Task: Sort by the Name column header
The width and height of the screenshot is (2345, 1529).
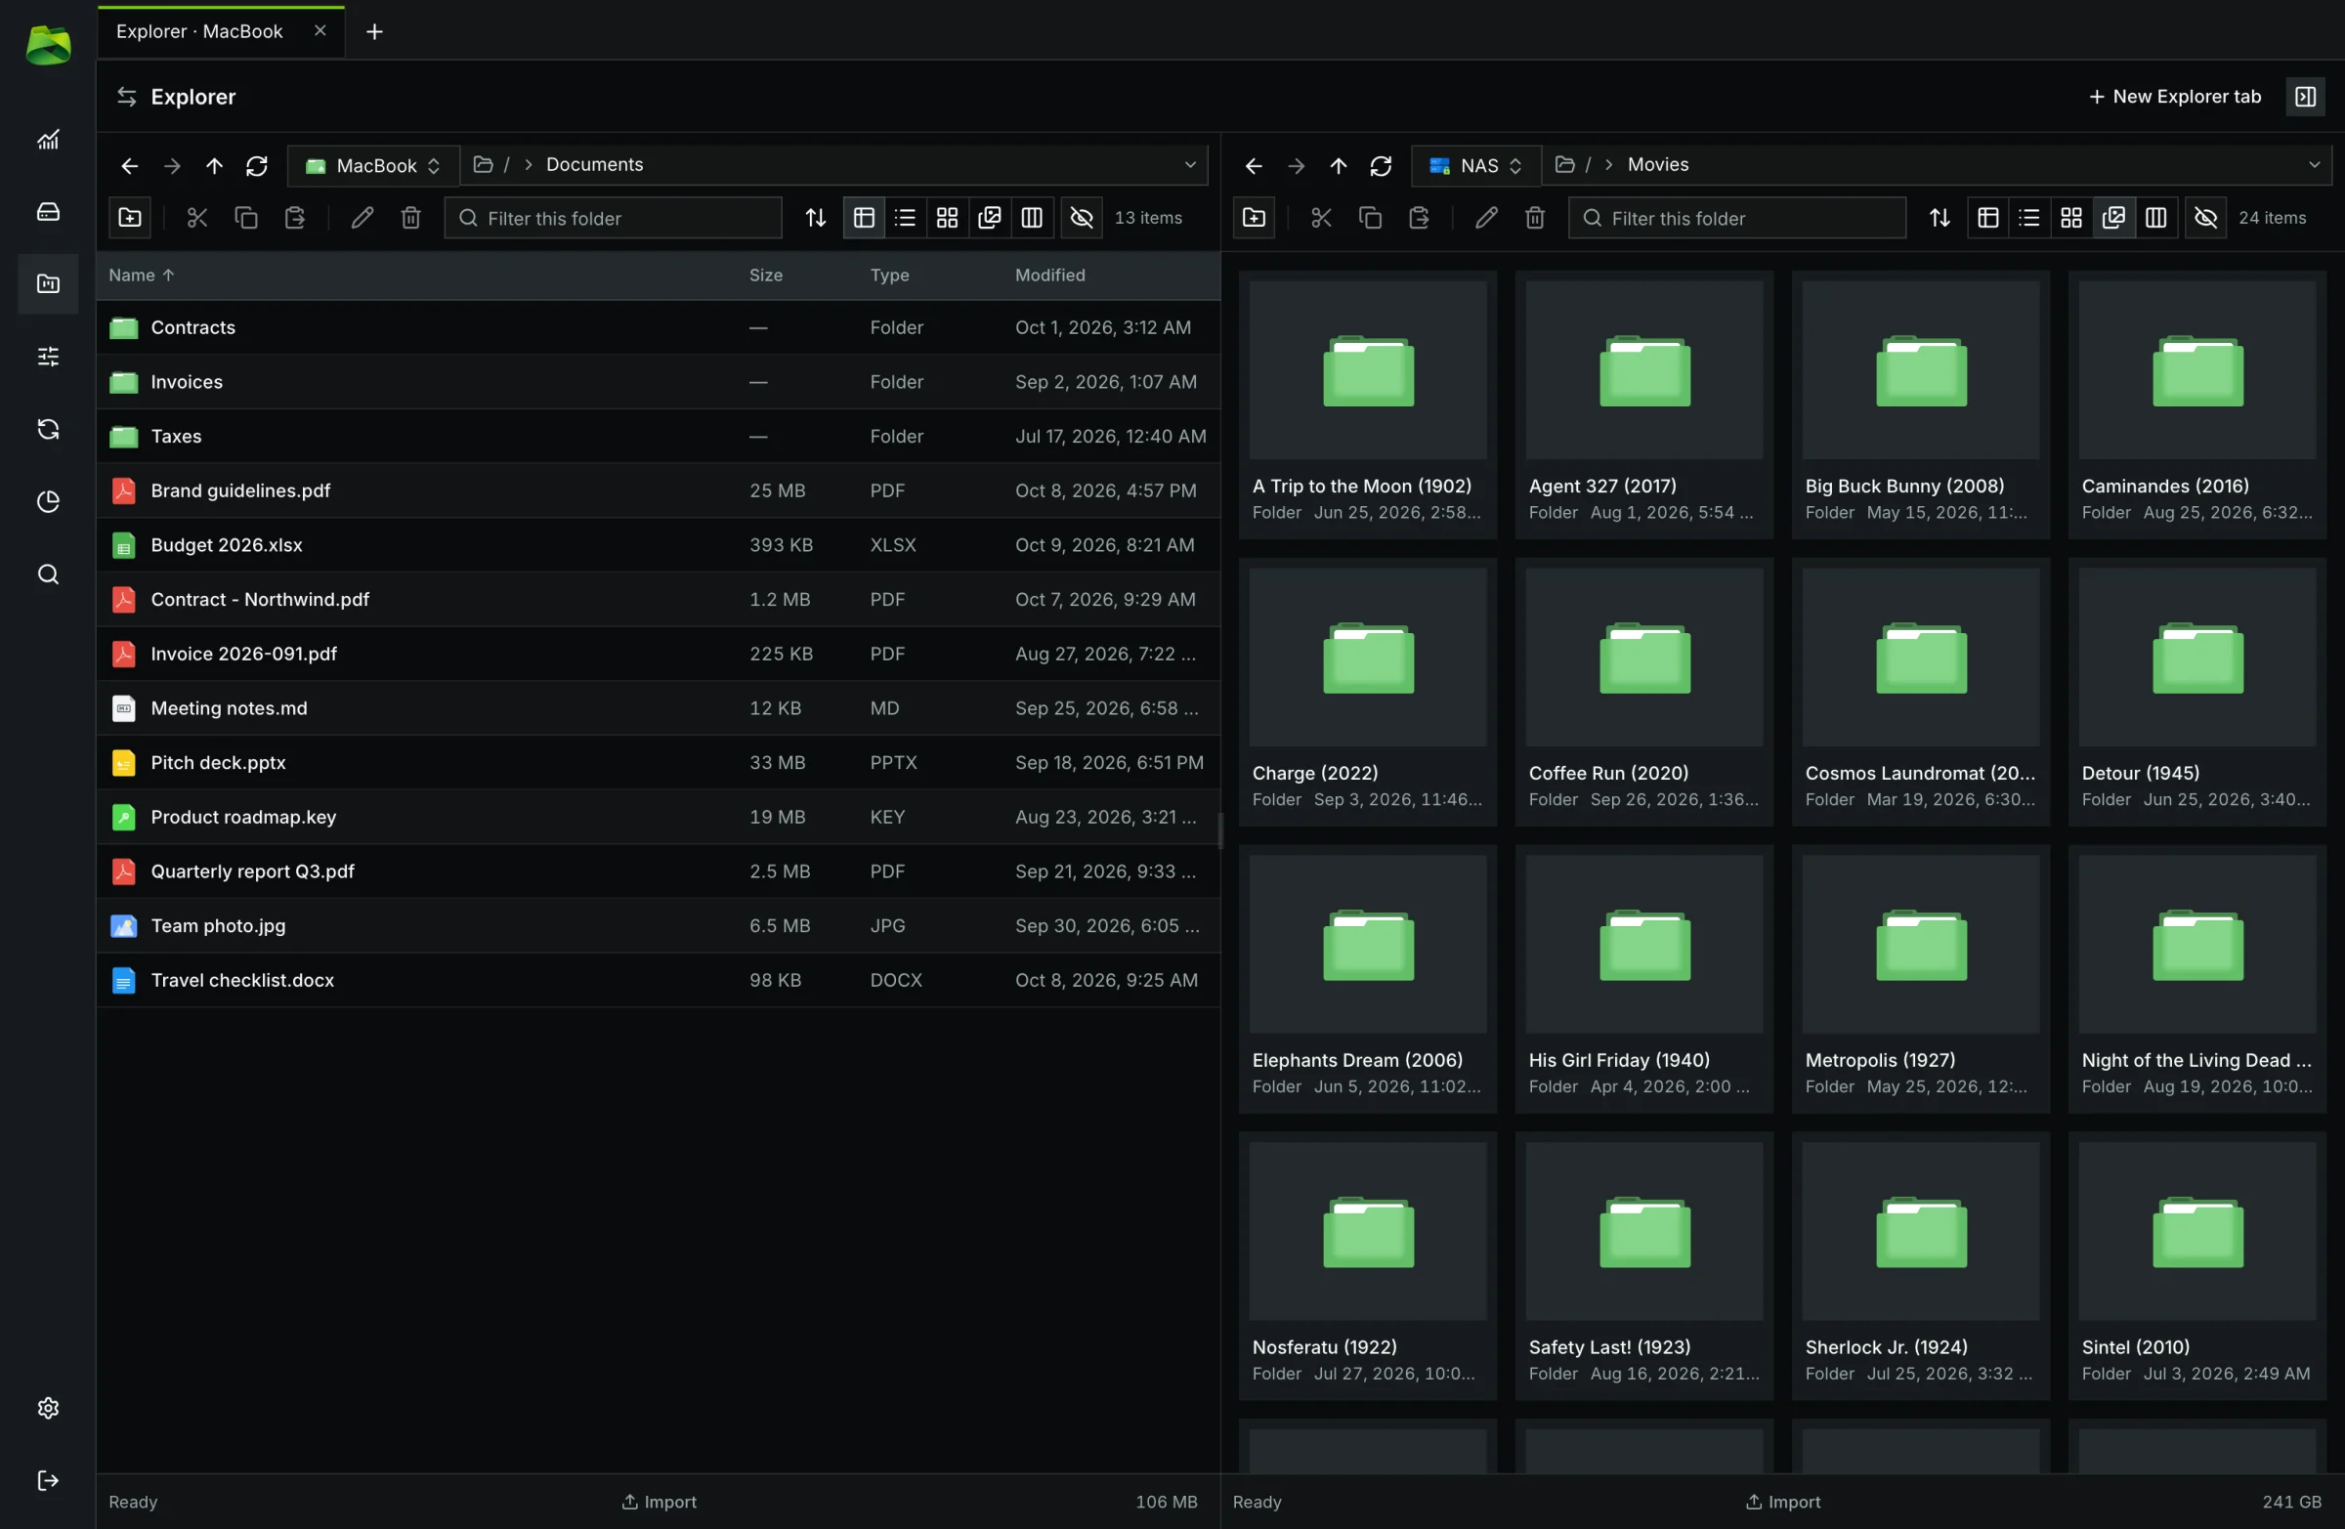Action: click(x=141, y=275)
